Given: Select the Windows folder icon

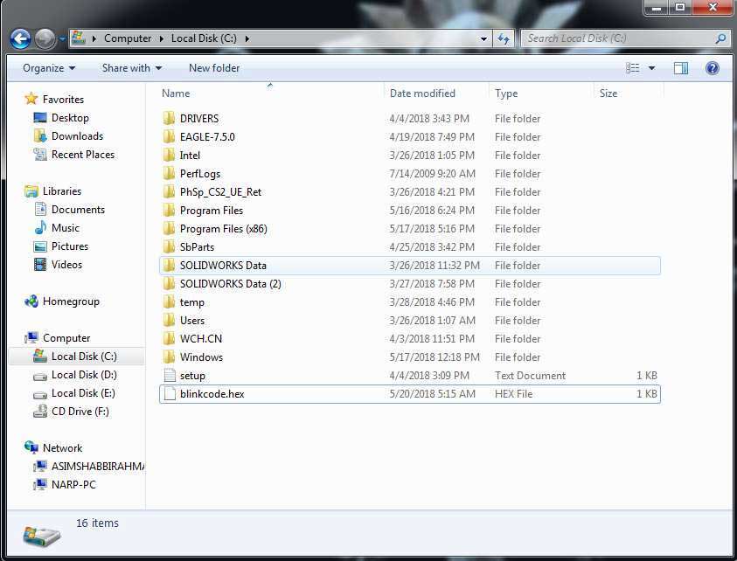Looking at the screenshot, I should tap(170, 357).
